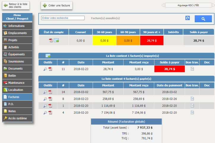
Task: Go to previous client with left arrow
Action: pyautogui.click(x=163, y=5)
